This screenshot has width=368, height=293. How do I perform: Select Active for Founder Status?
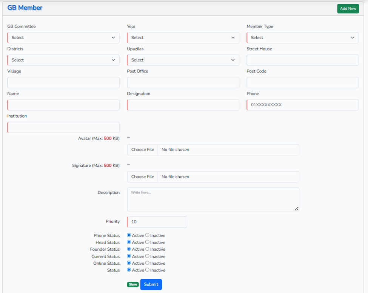[129, 249]
